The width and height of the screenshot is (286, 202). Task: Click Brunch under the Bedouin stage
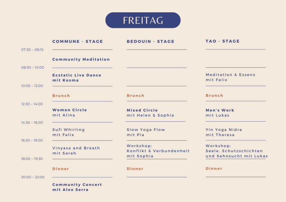[135, 96]
